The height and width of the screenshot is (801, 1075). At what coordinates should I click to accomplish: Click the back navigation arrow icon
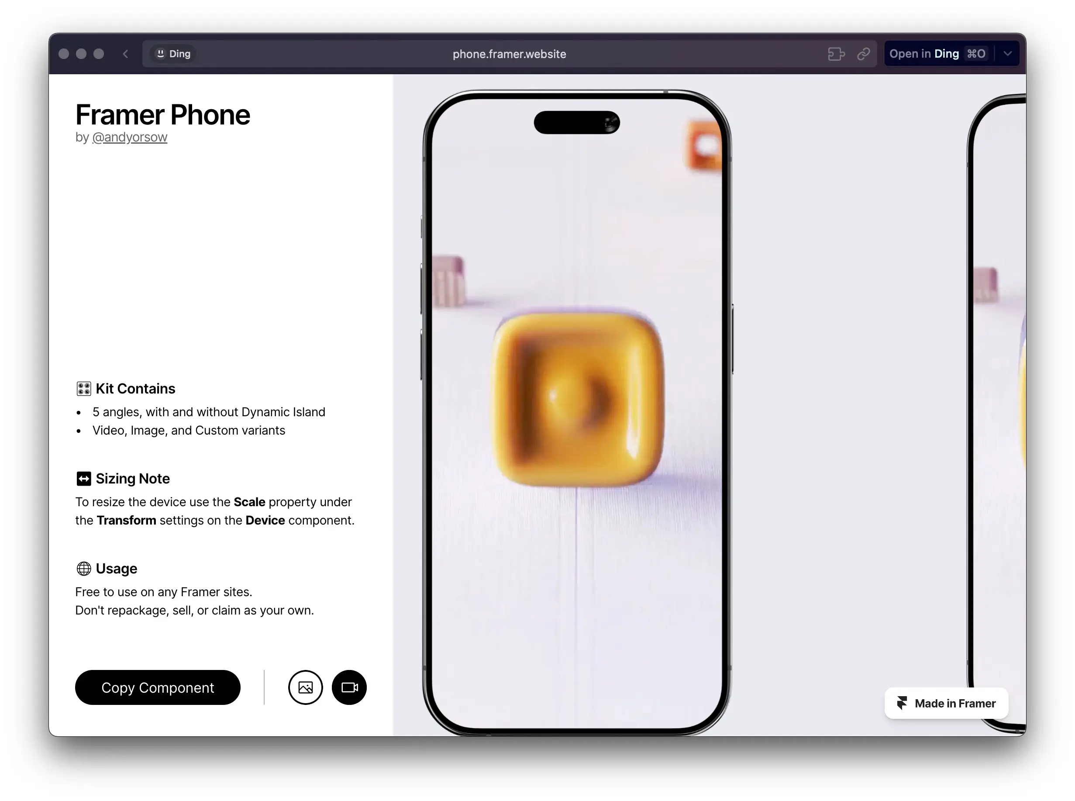[x=125, y=54]
